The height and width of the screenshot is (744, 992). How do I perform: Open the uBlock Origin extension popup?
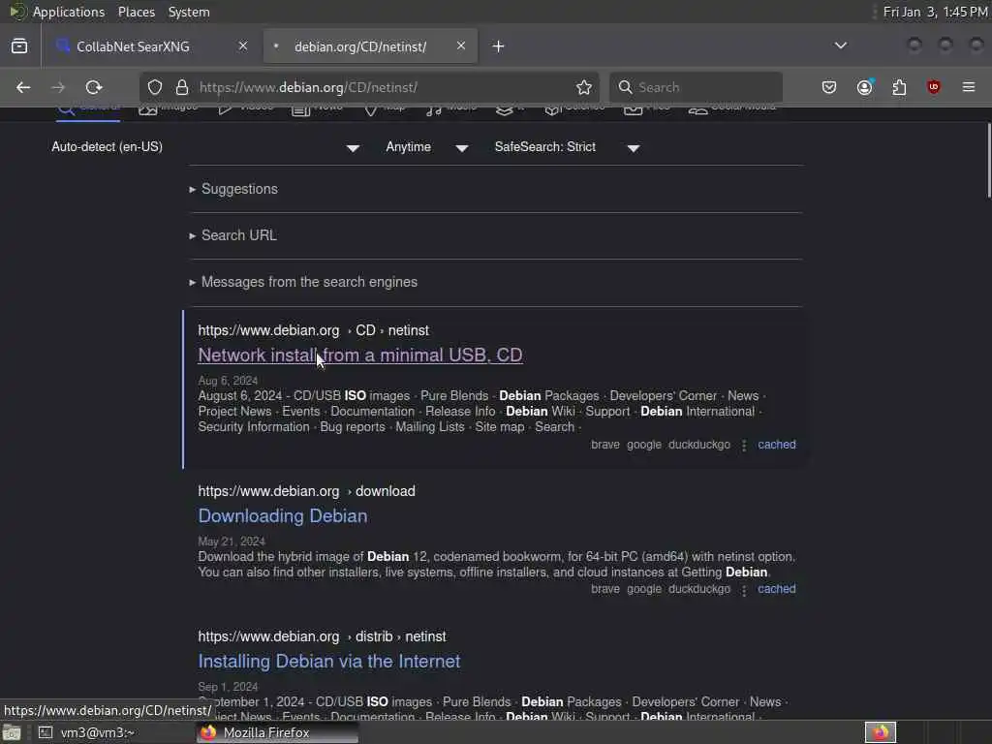point(934,87)
